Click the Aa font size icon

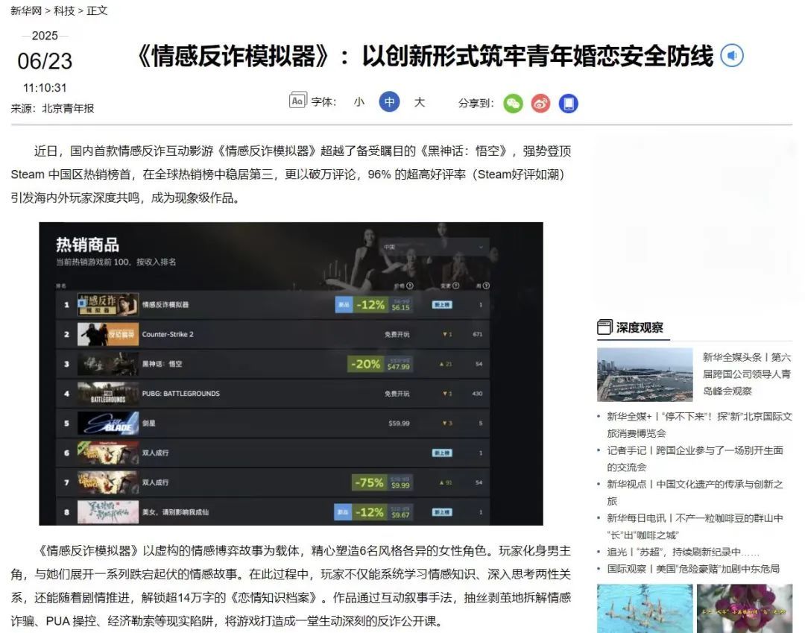tap(297, 101)
